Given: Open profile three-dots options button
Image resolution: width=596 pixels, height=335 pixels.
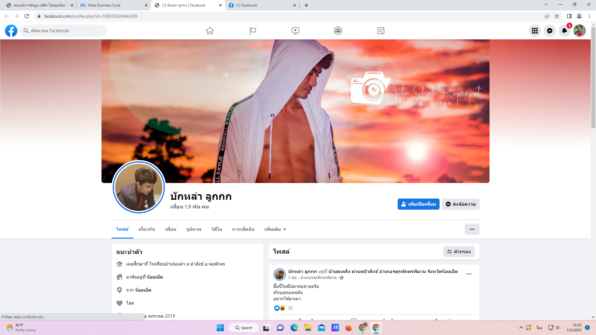Looking at the screenshot, I should (x=472, y=229).
